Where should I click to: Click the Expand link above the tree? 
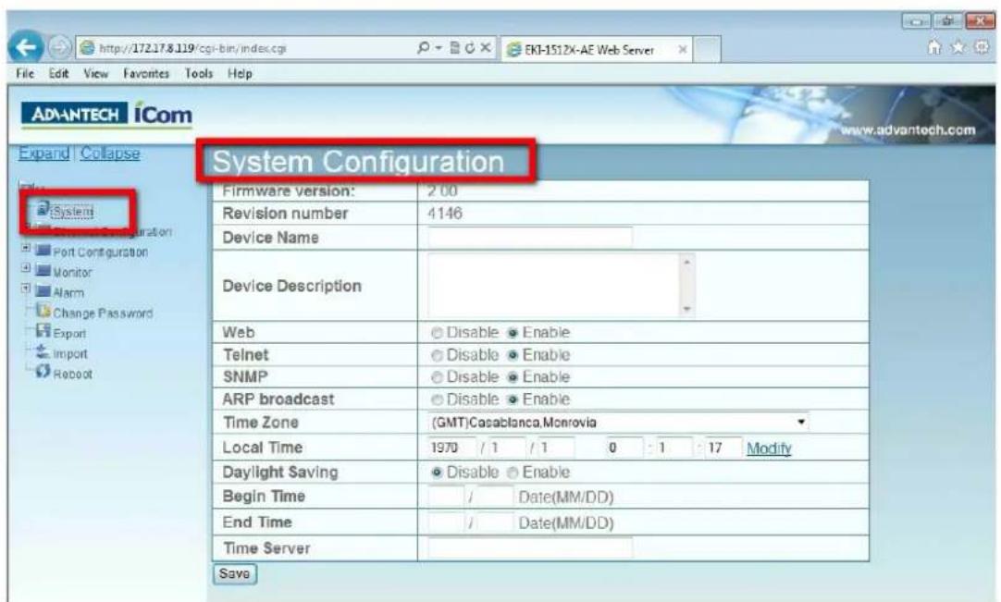click(x=44, y=154)
